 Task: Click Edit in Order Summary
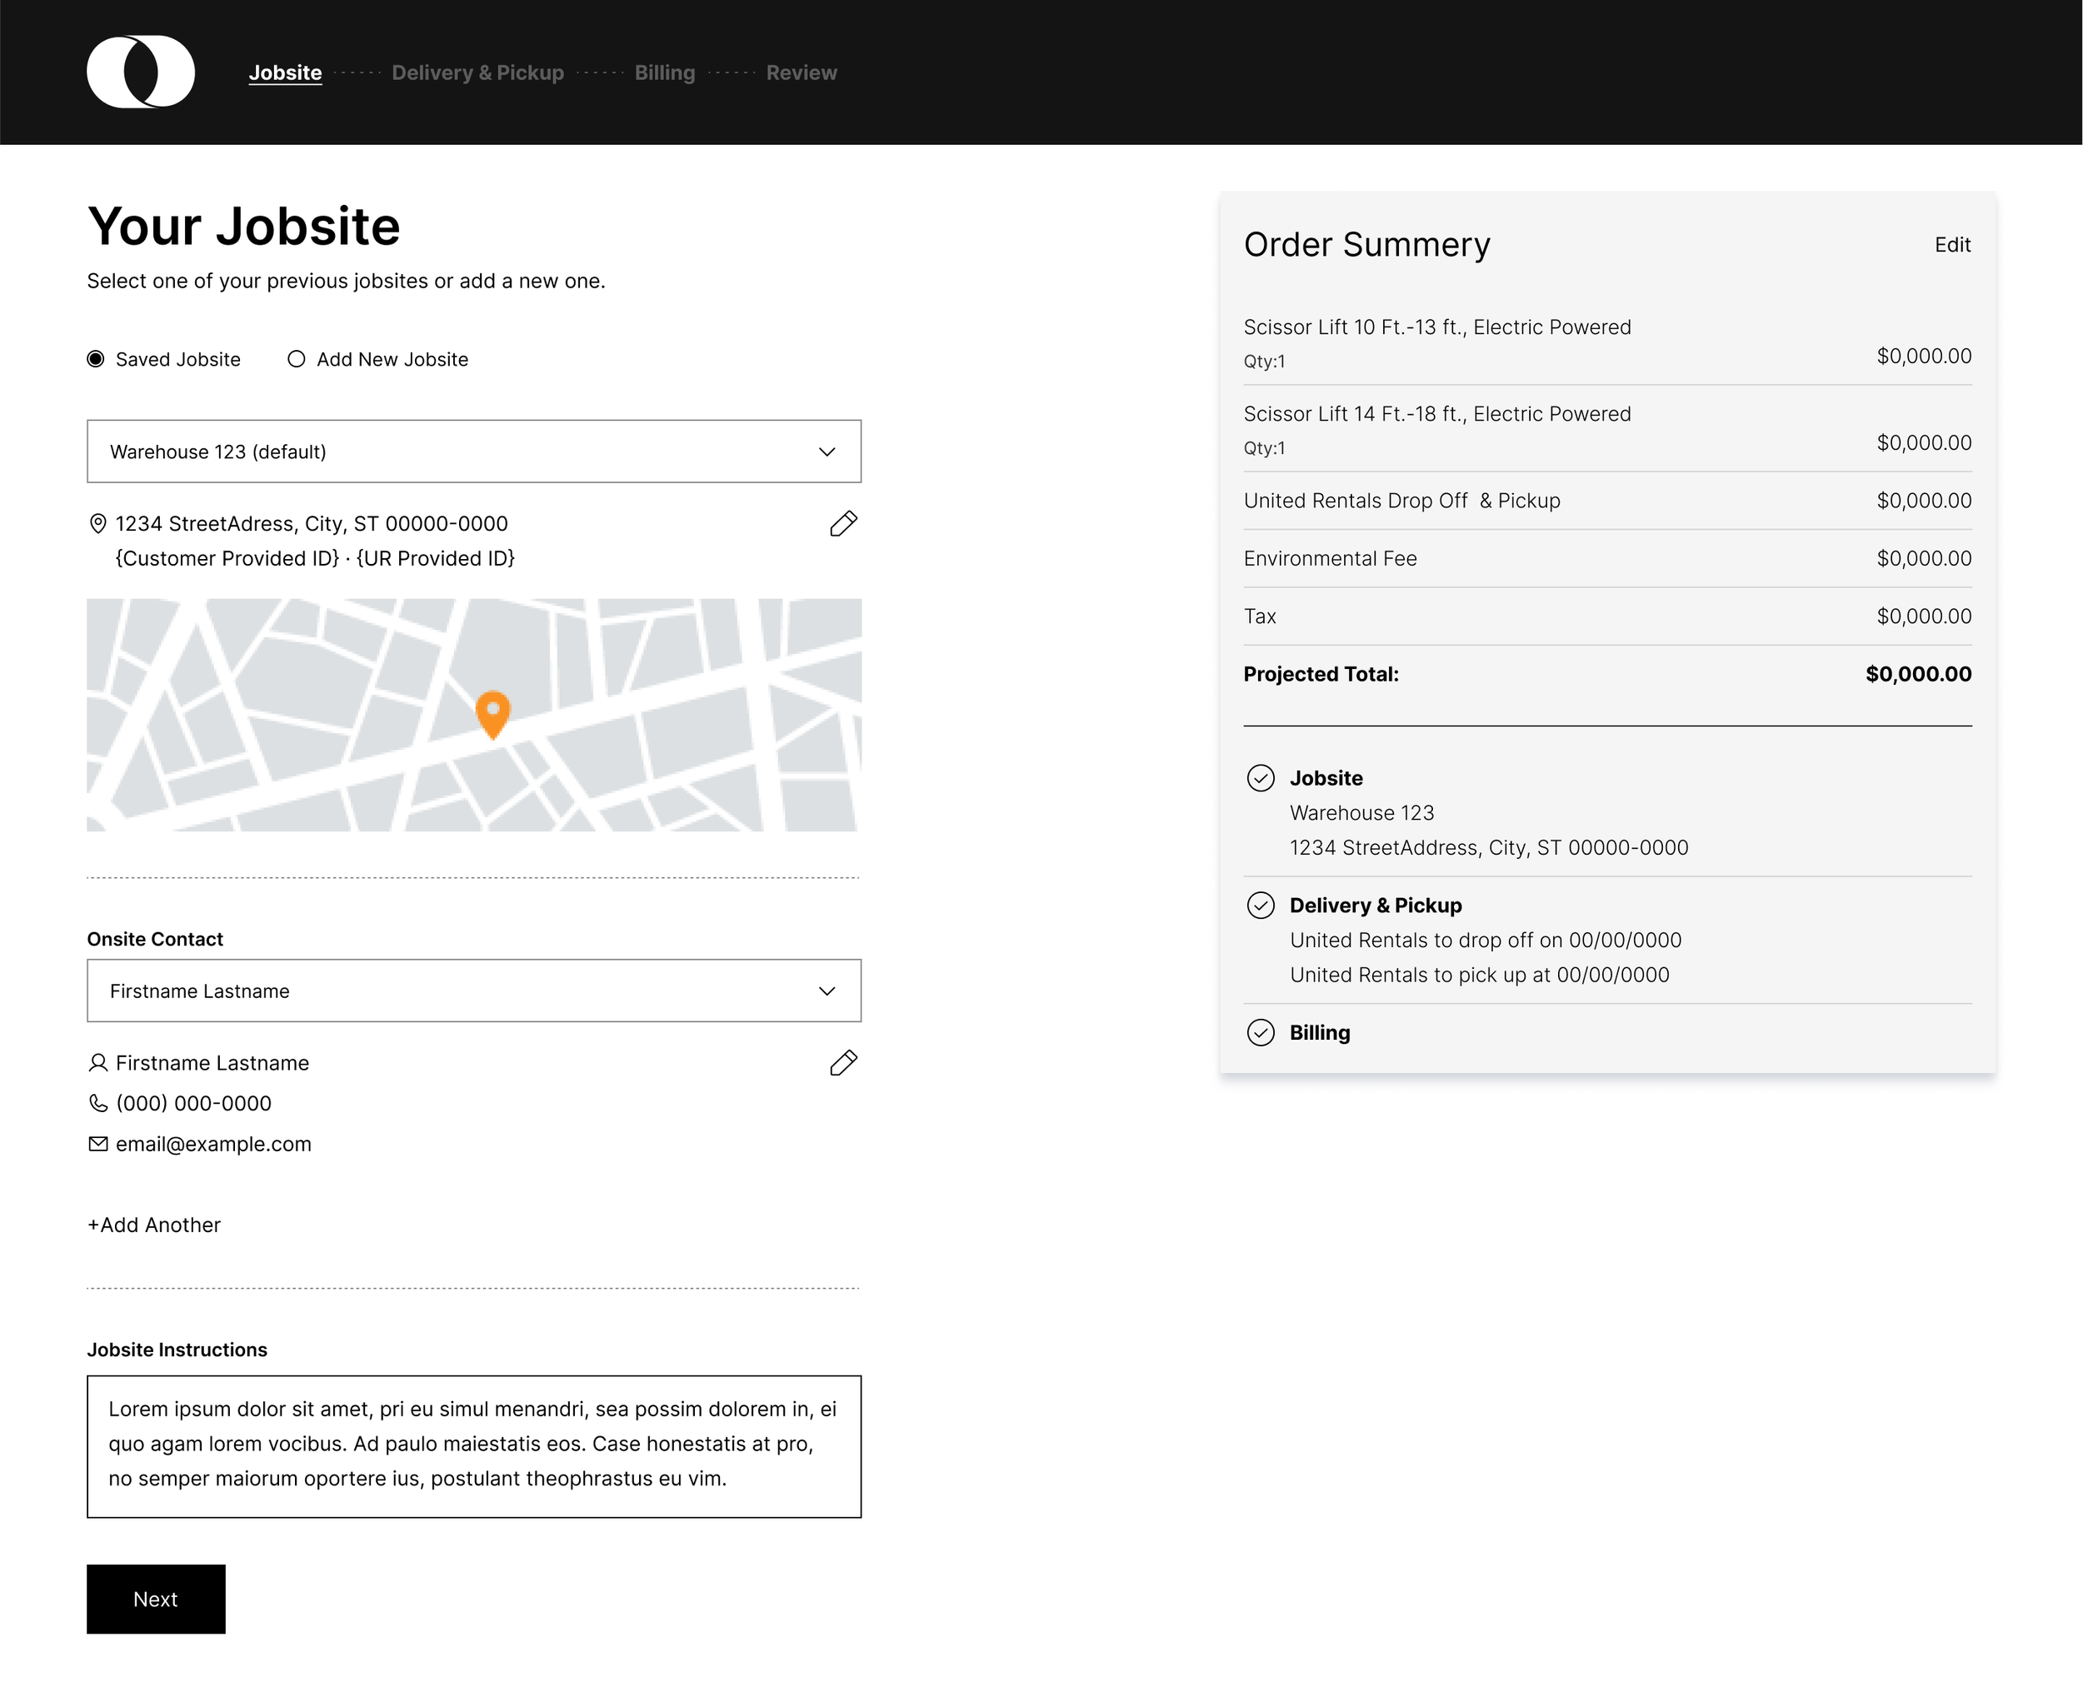1951,245
